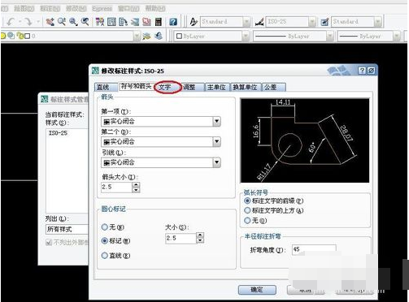Open the text style Standard dropdown
The image size is (409, 302).
[246, 22]
